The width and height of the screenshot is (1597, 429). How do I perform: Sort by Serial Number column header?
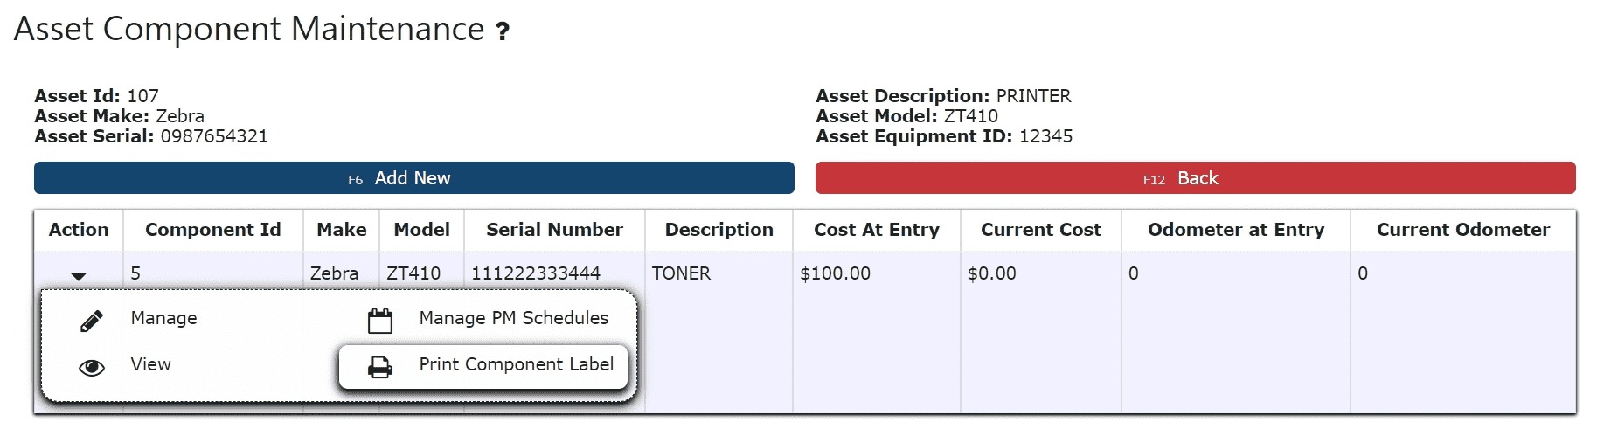(554, 230)
